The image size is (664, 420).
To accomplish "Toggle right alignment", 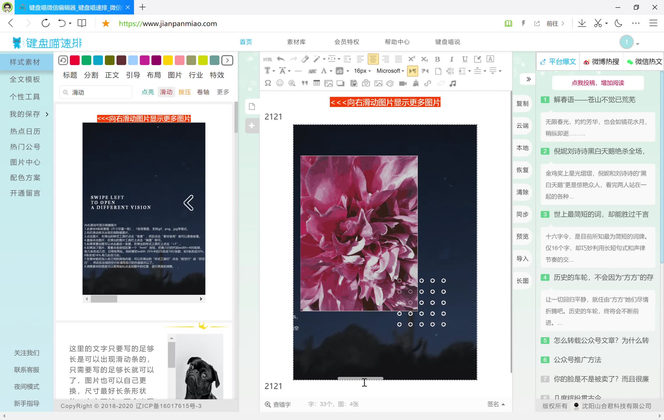I will 386,59.
